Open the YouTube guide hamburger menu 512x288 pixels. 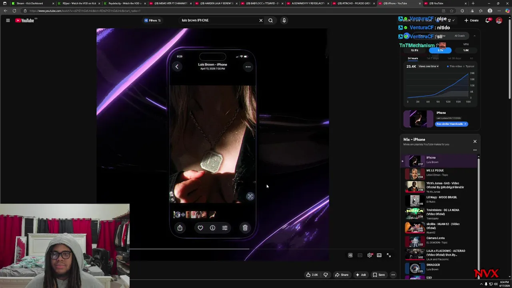[8, 20]
